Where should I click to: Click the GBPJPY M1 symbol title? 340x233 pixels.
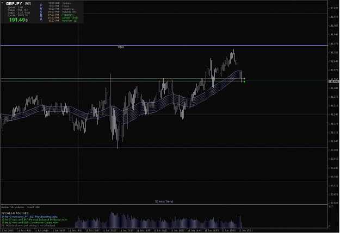coord(18,4)
